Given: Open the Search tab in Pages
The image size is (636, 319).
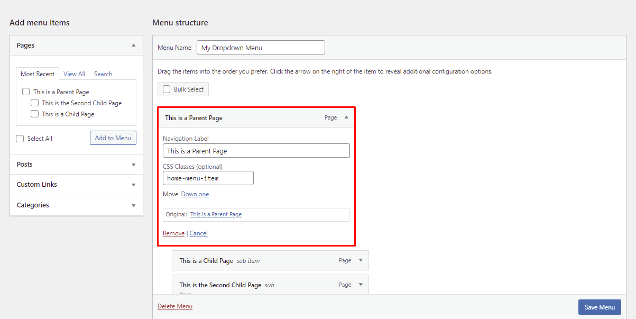Looking at the screenshot, I should 103,74.
